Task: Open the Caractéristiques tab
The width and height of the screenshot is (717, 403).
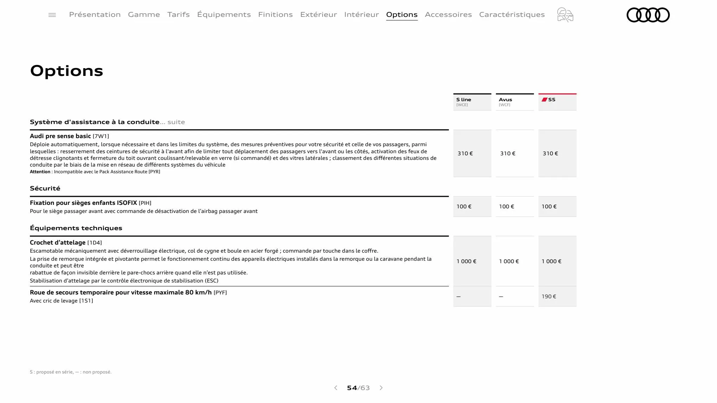Action: coord(512,14)
